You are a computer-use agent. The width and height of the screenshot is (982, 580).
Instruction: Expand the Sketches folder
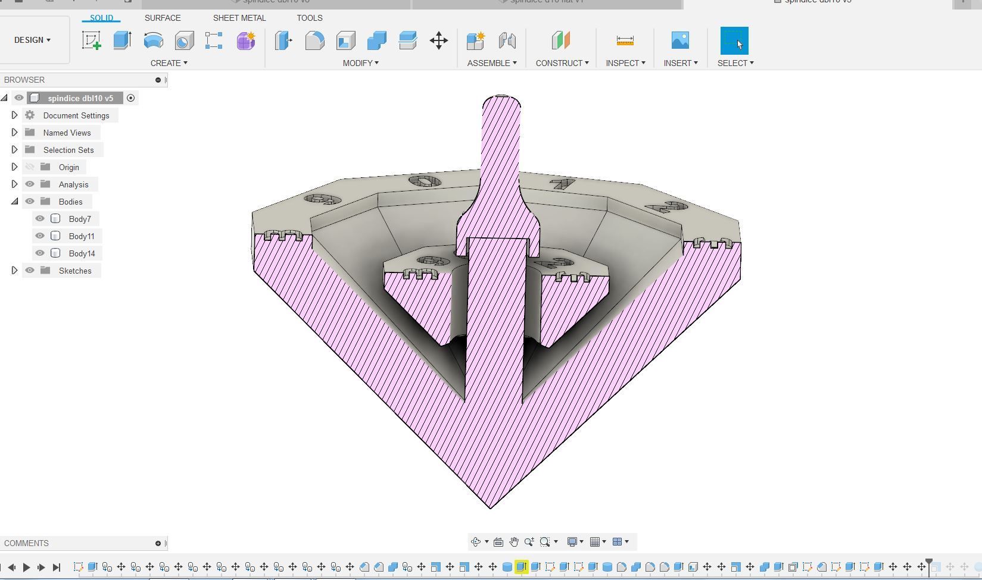15,271
